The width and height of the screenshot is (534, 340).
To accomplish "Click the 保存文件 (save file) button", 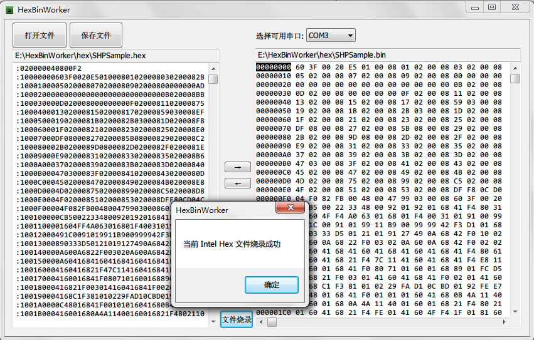I will tap(96, 35).
